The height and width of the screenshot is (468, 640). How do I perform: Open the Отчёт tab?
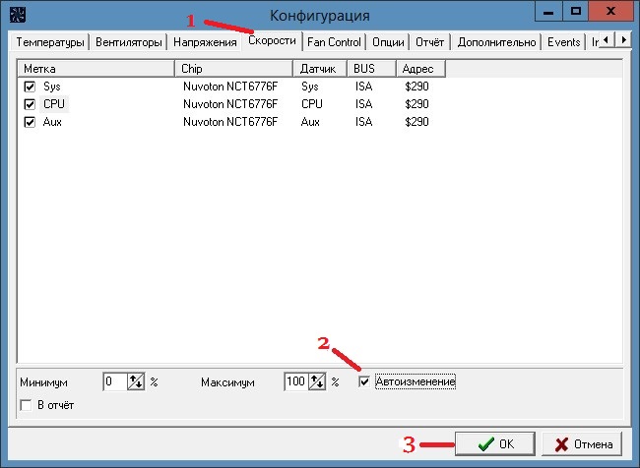click(x=429, y=42)
